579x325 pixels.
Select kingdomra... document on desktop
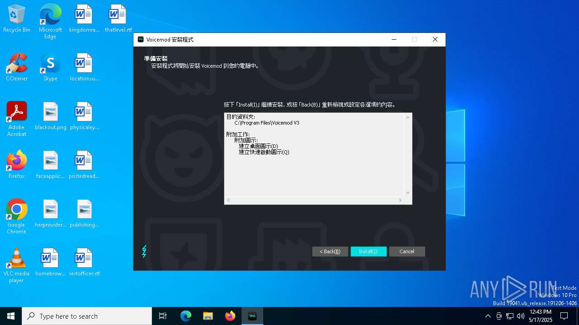[84, 19]
